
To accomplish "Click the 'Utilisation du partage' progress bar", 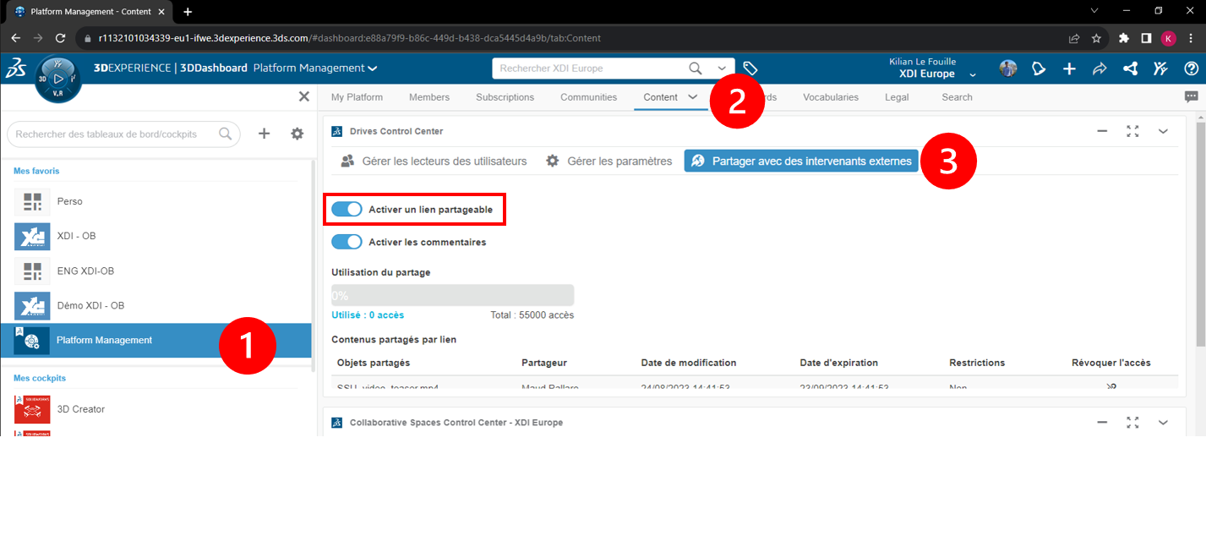I will [452, 295].
